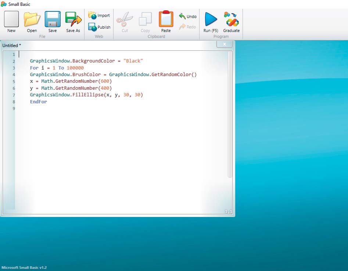Click the Microsoft Small Basic v1.2 label
This screenshot has width=348, height=271.
coord(24,267)
